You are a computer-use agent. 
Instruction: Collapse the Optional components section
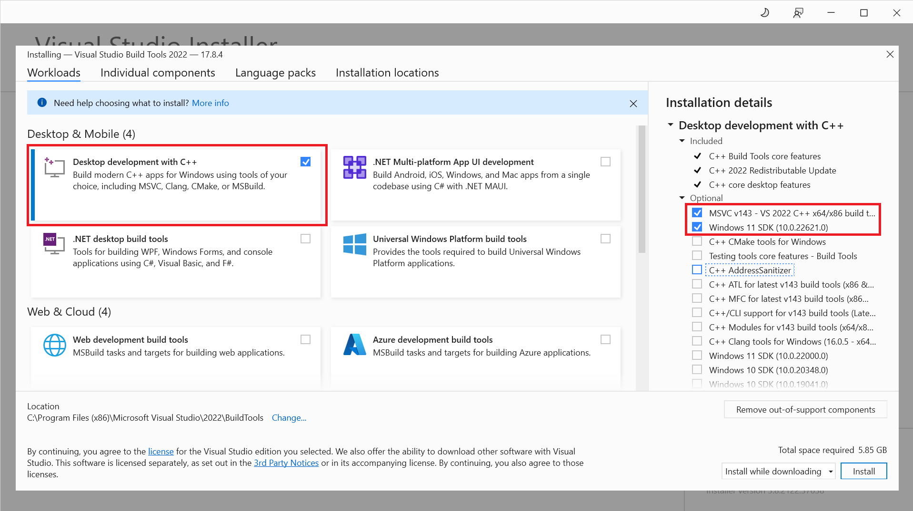coord(682,198)
